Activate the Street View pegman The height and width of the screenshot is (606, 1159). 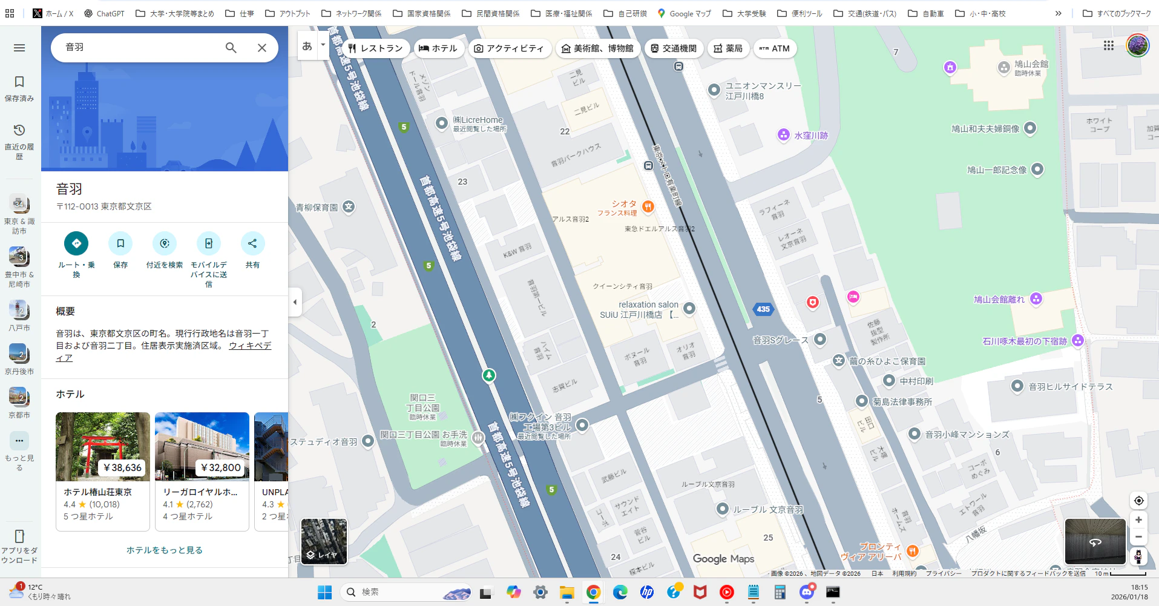[x=1139, y=556]
